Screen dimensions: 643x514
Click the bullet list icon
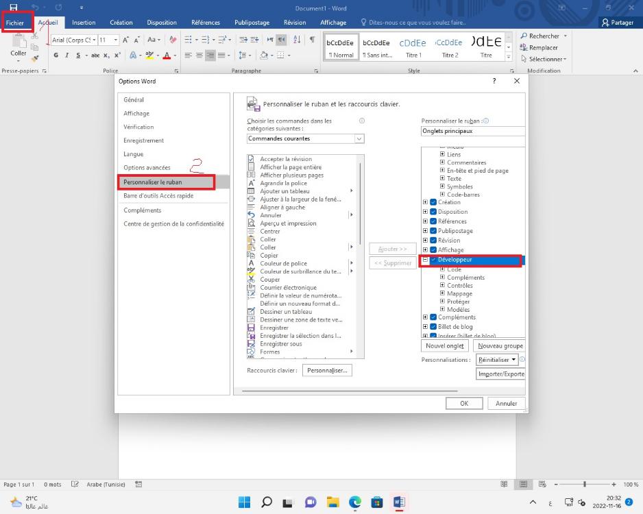[x=188, y=40]
